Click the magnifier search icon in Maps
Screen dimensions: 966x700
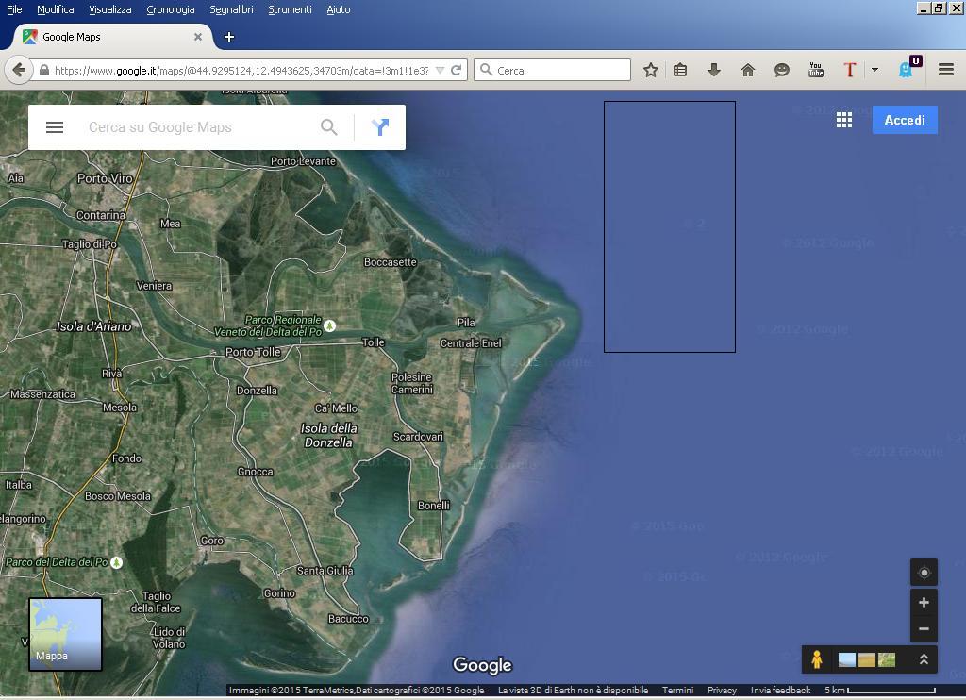click(x=329, y=127)
